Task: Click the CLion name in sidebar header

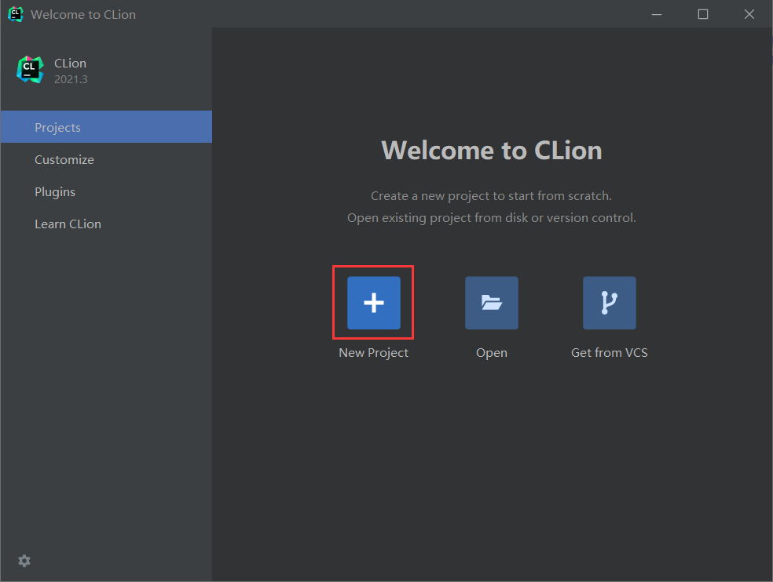Action: click(x=71, y=64)
